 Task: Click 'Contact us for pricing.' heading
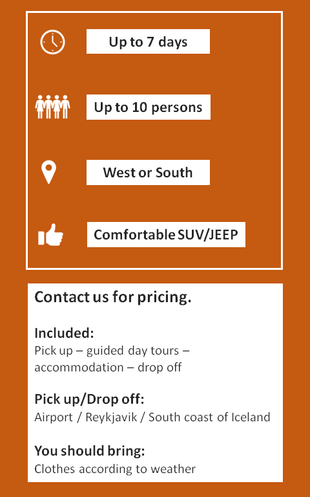[113, 297]
